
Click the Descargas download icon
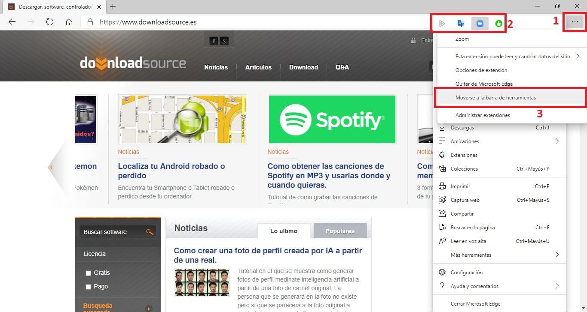(x=442, y=128)
